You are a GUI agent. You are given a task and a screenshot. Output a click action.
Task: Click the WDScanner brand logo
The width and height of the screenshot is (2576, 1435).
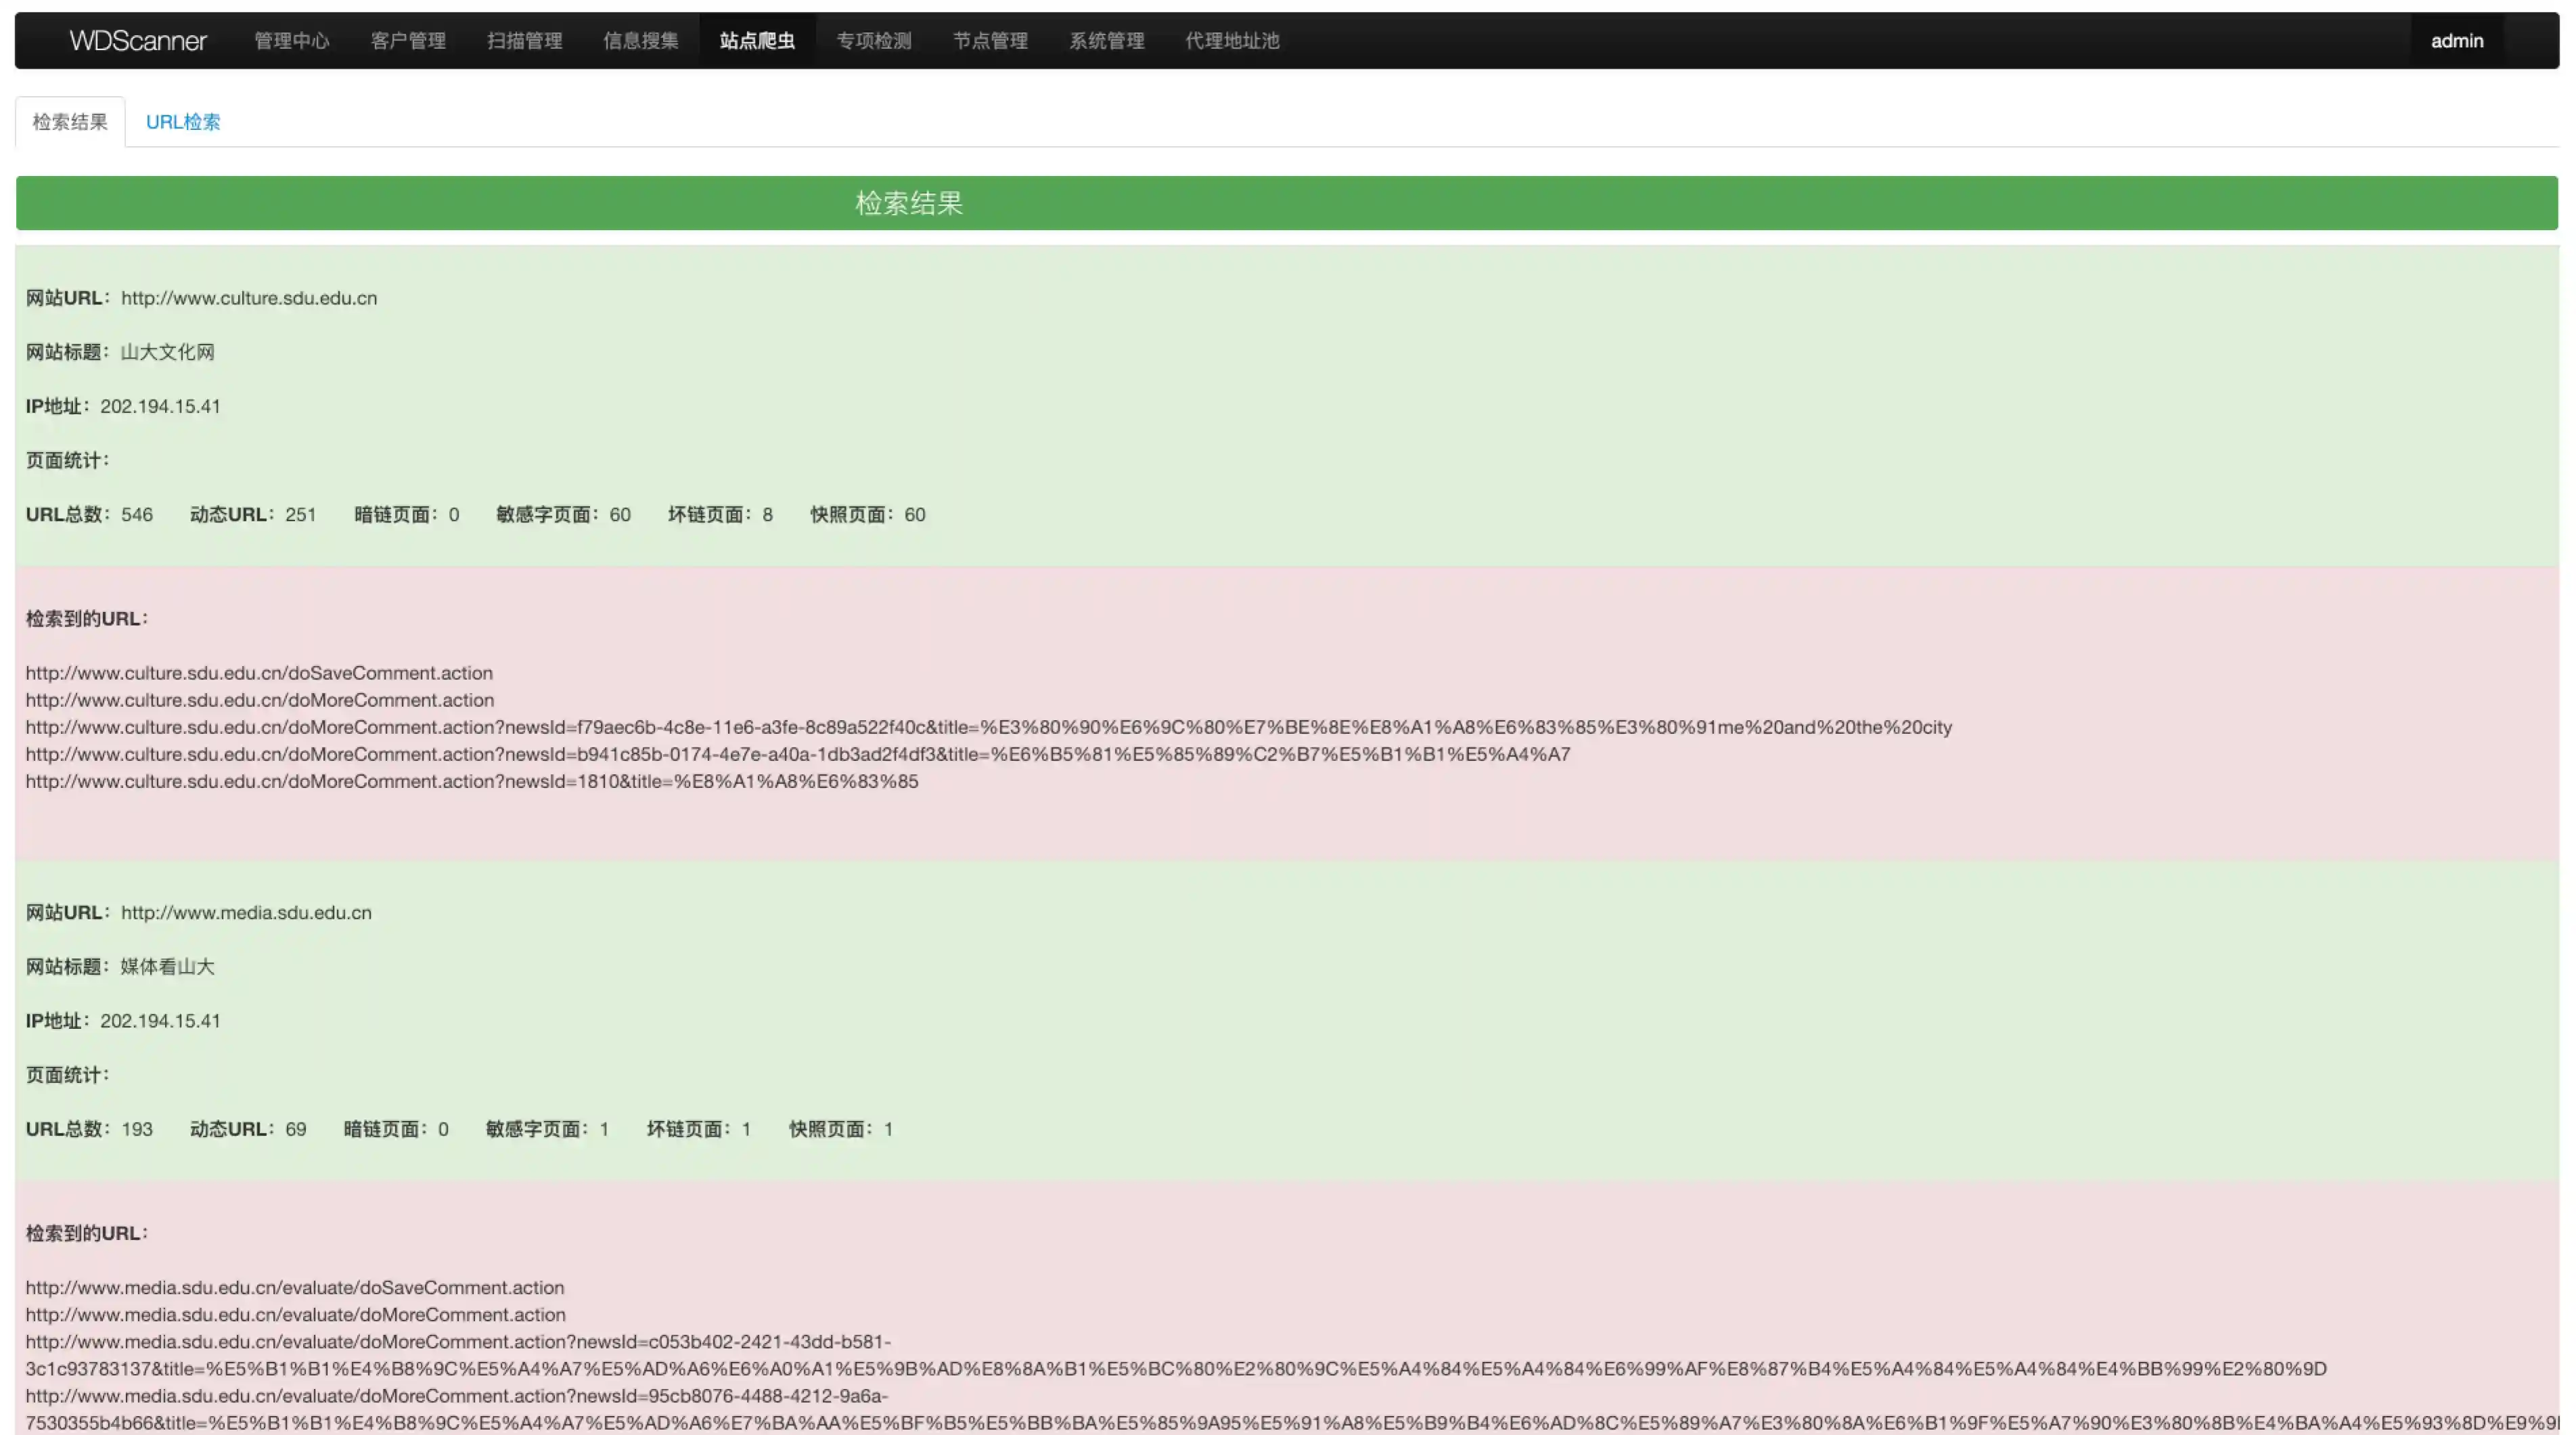pos(138,41)
